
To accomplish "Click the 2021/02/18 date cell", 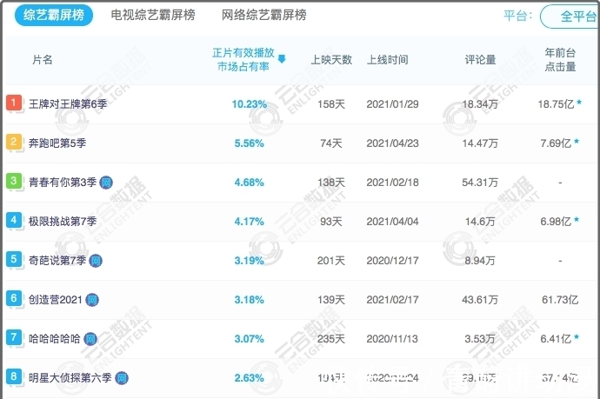I will [x=392, y=183].
